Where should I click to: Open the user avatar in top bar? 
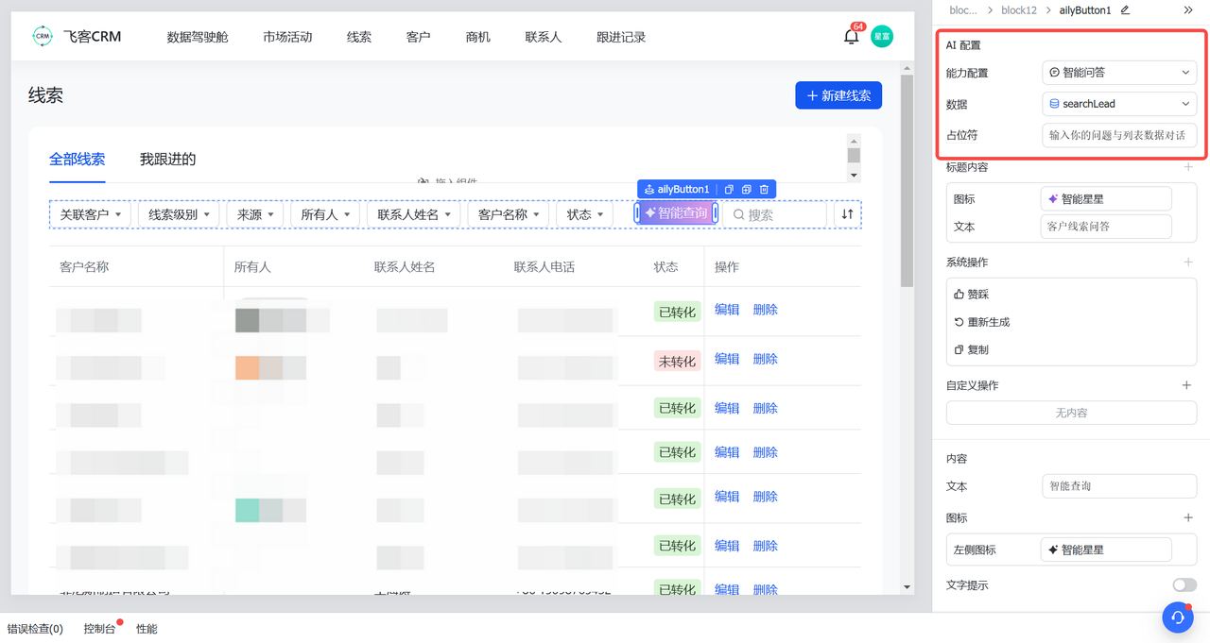point(882,37)
